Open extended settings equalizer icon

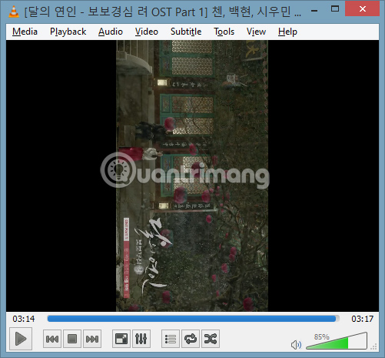pos(141,339)
